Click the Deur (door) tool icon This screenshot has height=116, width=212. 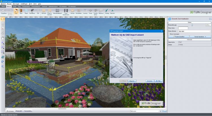click(x=21, y=12)
